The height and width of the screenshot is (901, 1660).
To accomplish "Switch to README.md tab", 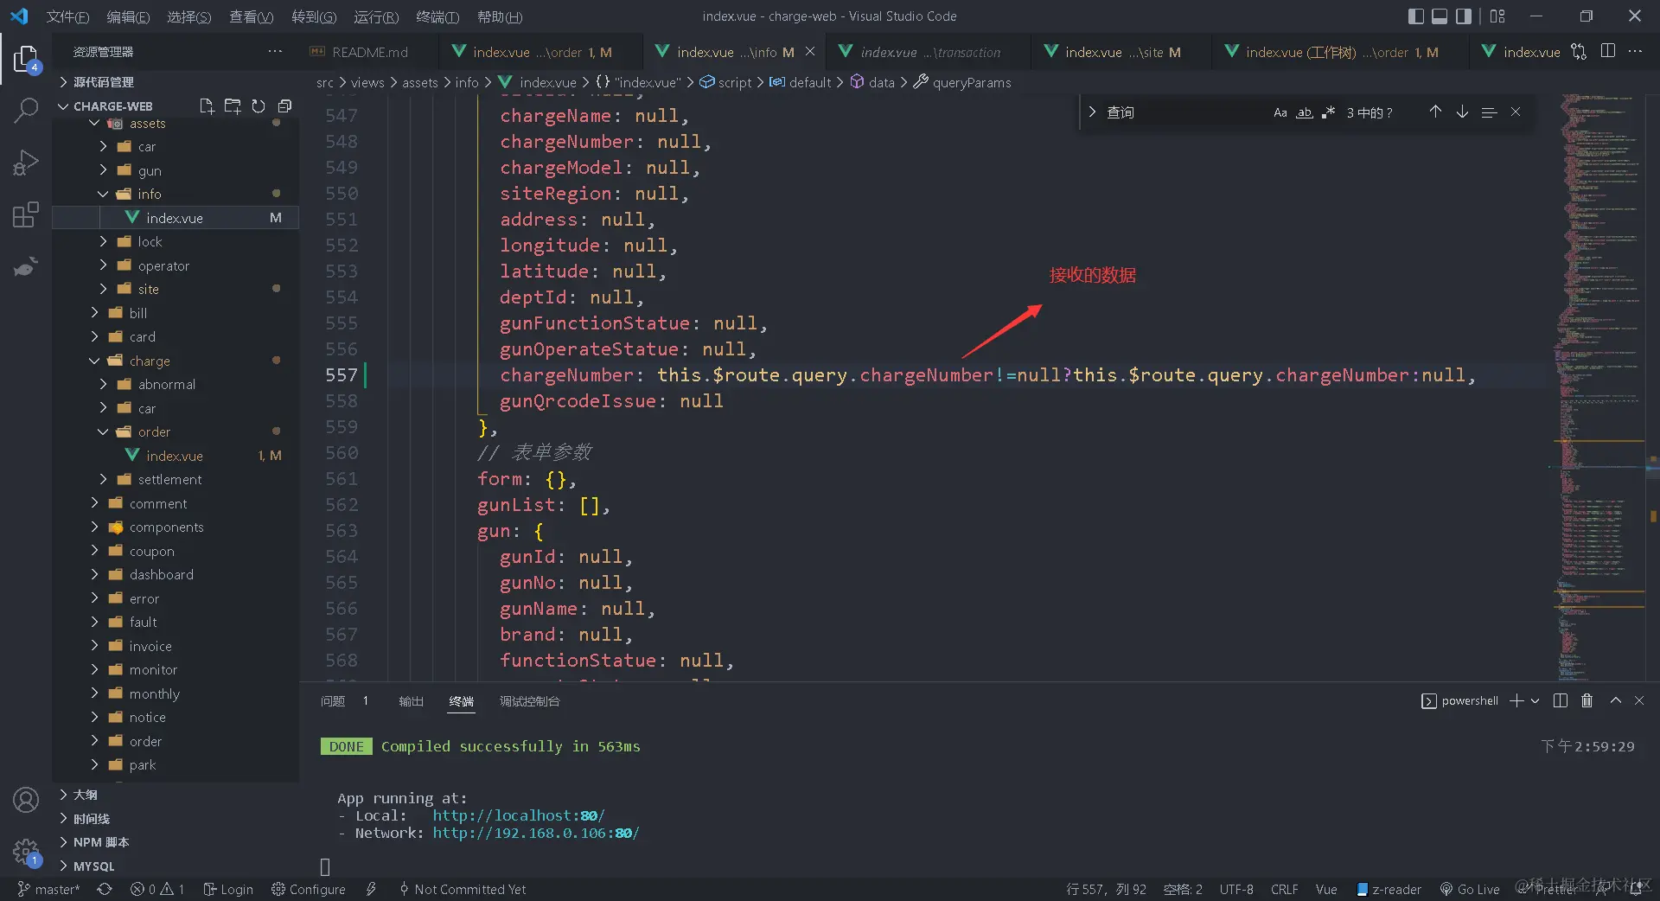I will click(369, 52).
